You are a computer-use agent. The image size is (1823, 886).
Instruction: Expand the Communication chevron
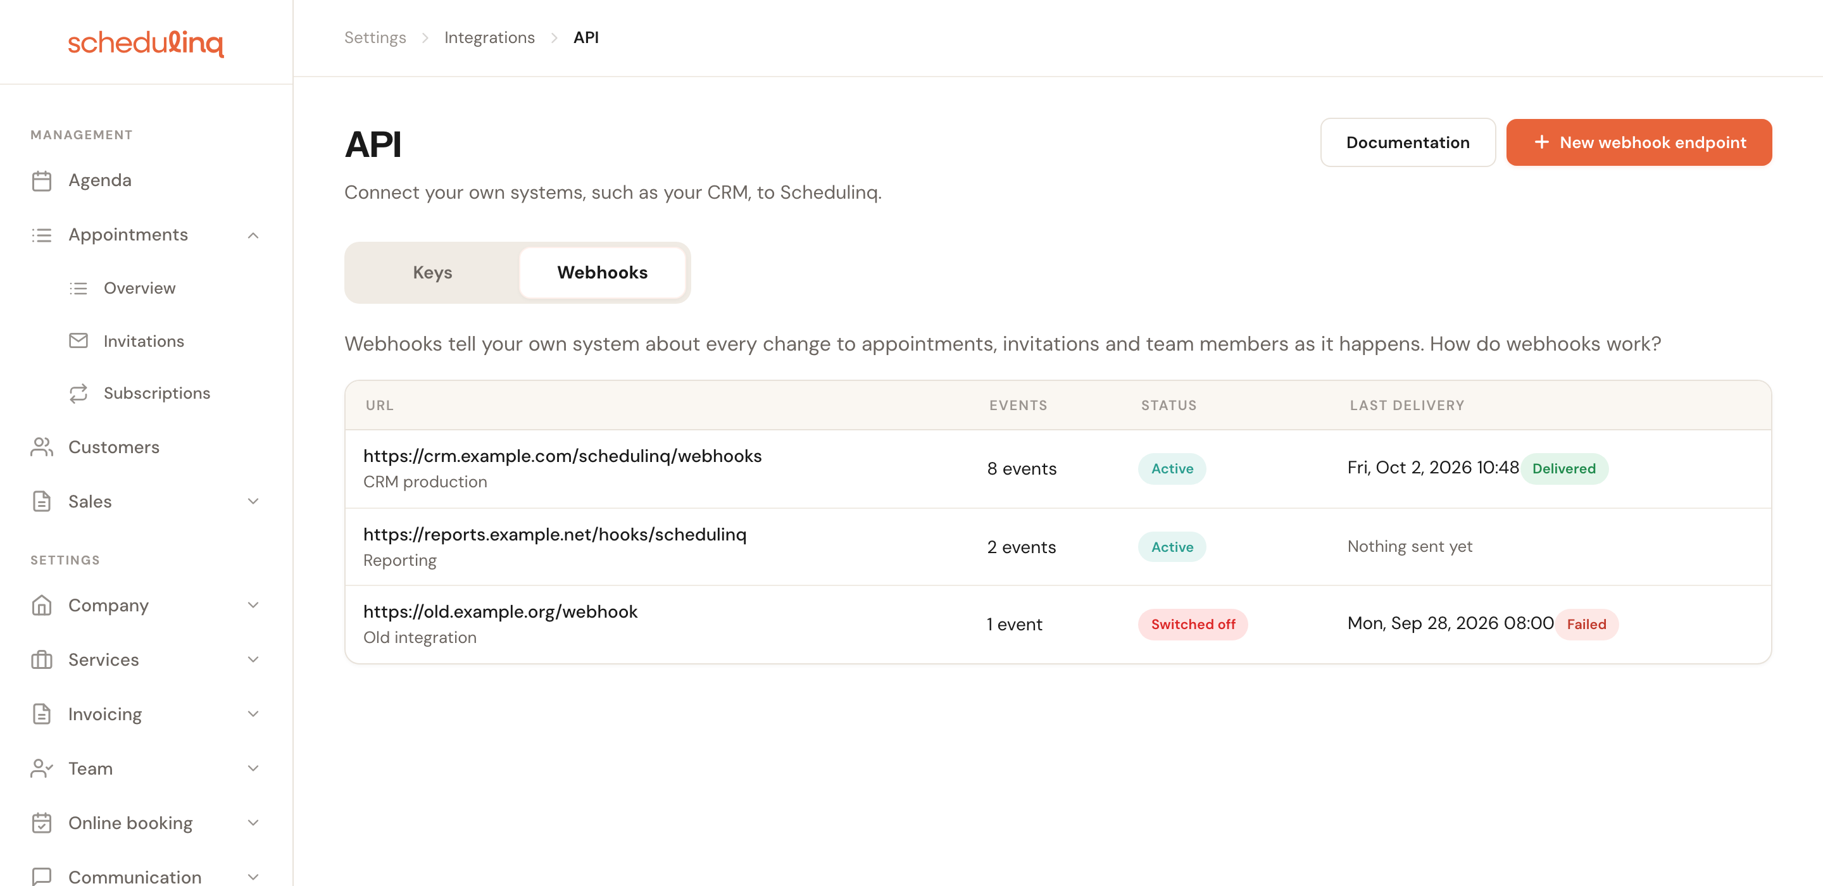[253, 877]
